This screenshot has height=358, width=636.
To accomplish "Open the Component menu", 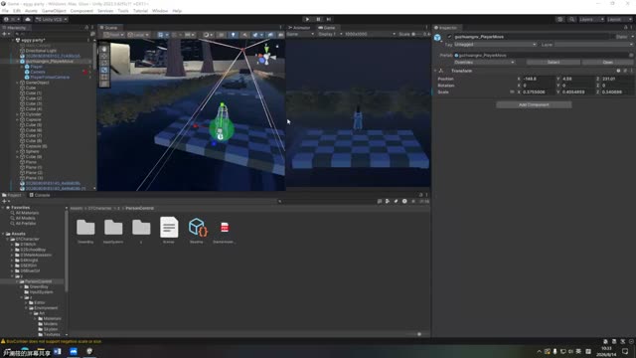I will click(x=81, y=11).
